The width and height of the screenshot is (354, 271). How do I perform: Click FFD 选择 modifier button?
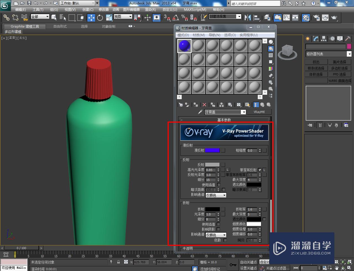340,74
